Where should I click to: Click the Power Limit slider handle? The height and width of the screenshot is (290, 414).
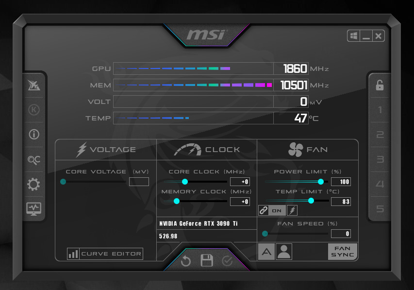[321, 182]
